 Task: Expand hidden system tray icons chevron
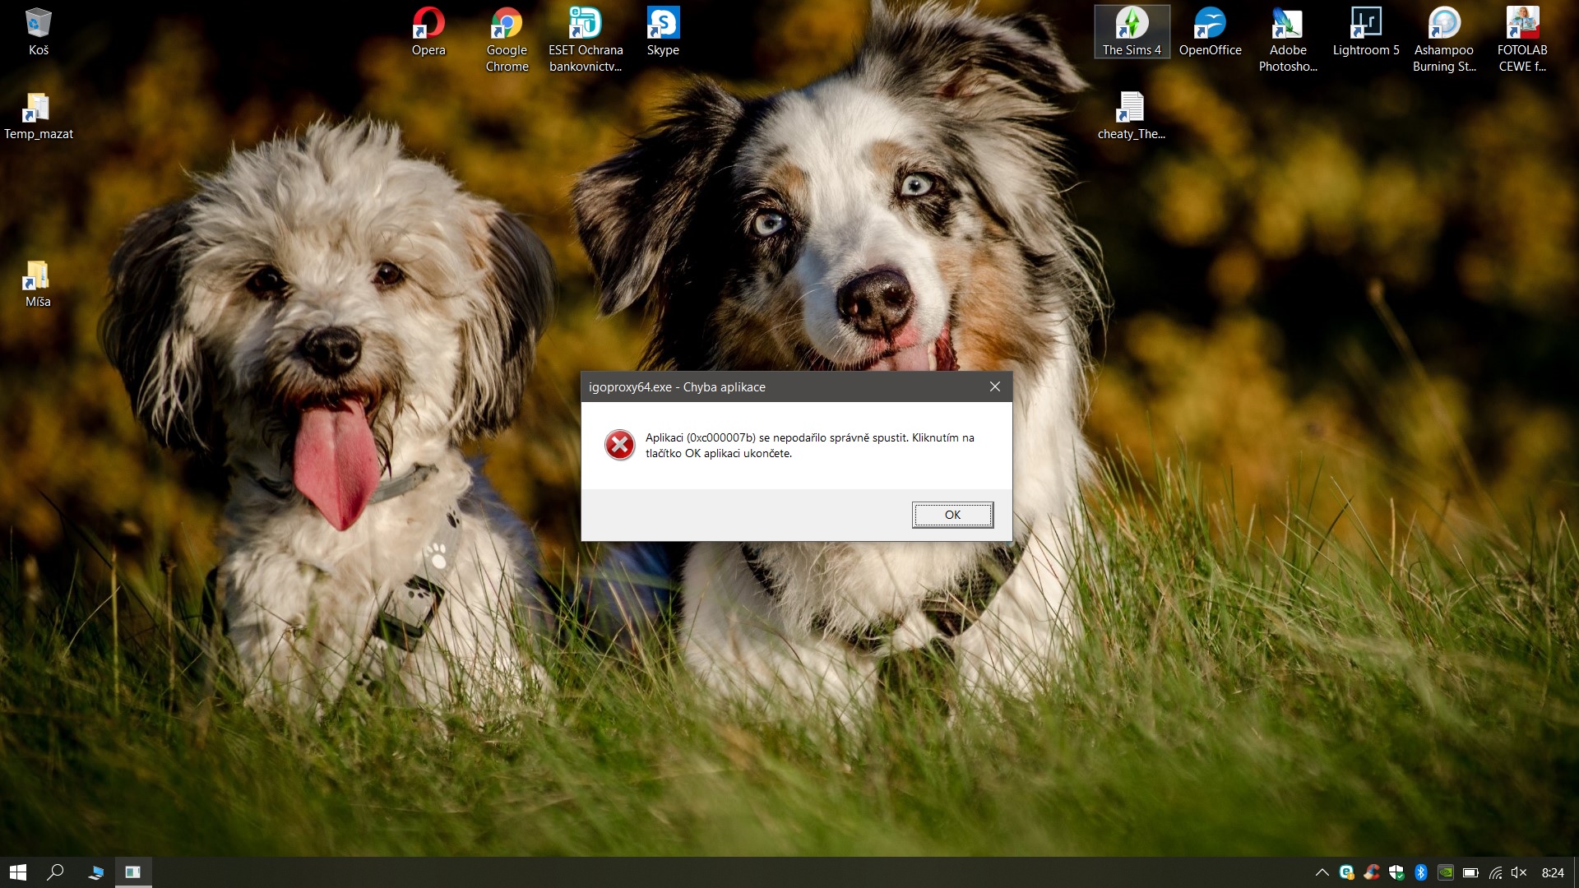[1322, 872]
